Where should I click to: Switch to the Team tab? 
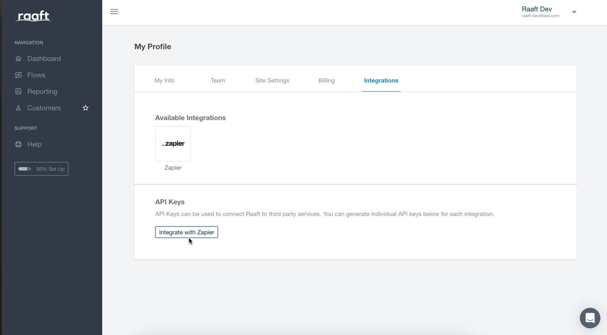point(218,80)
